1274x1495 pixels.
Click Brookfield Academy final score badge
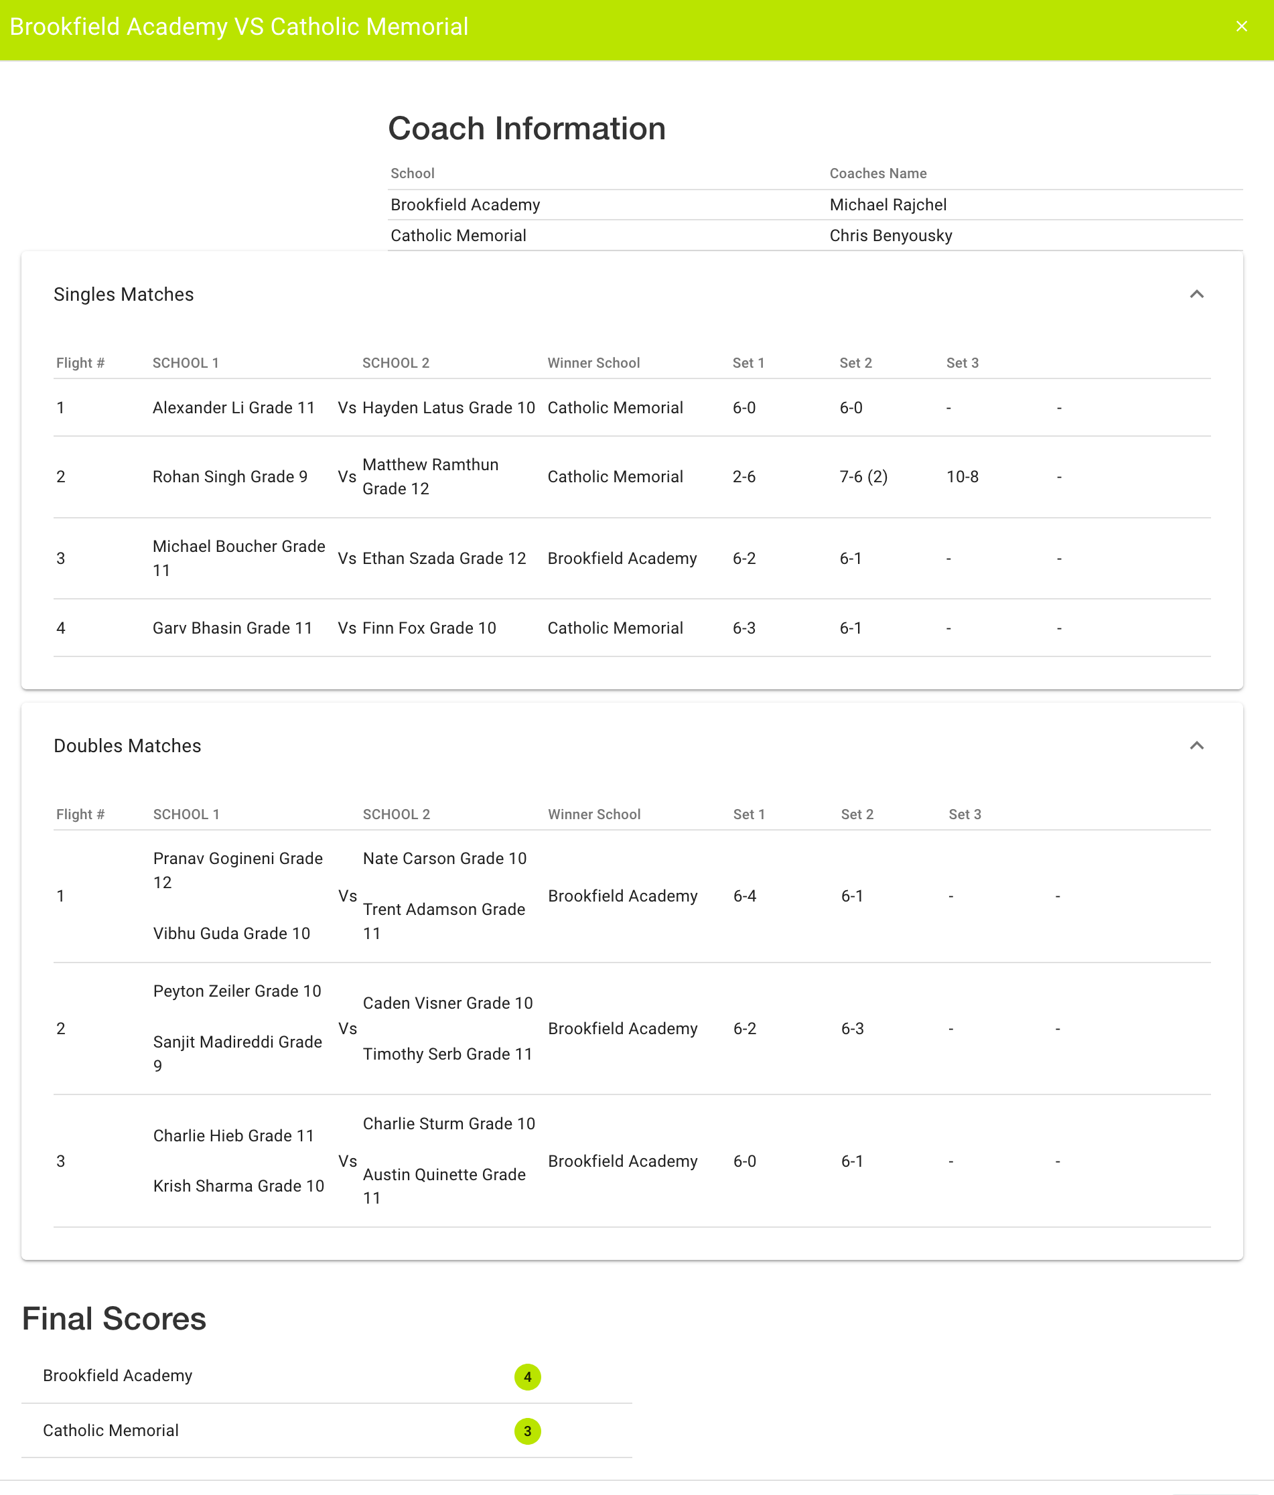pyautogui.click(x=527, y=1376)
